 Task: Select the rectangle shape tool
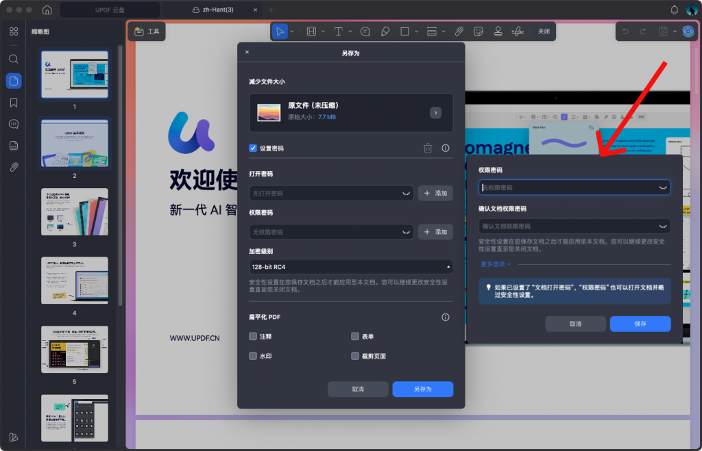click(404, 31)
